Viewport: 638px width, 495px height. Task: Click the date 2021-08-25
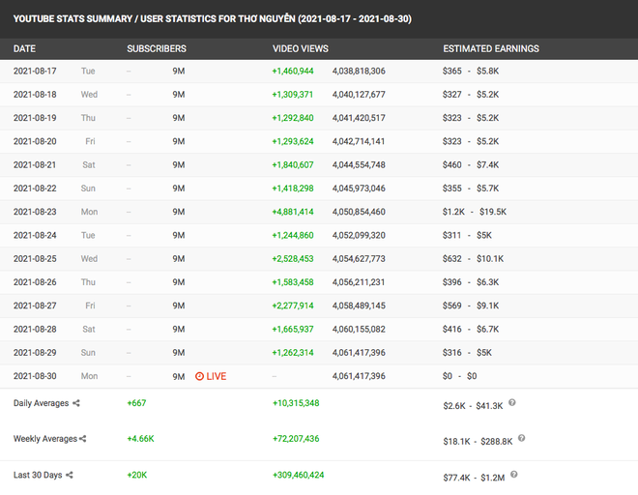pyautogui.click(x=35, y=259)
